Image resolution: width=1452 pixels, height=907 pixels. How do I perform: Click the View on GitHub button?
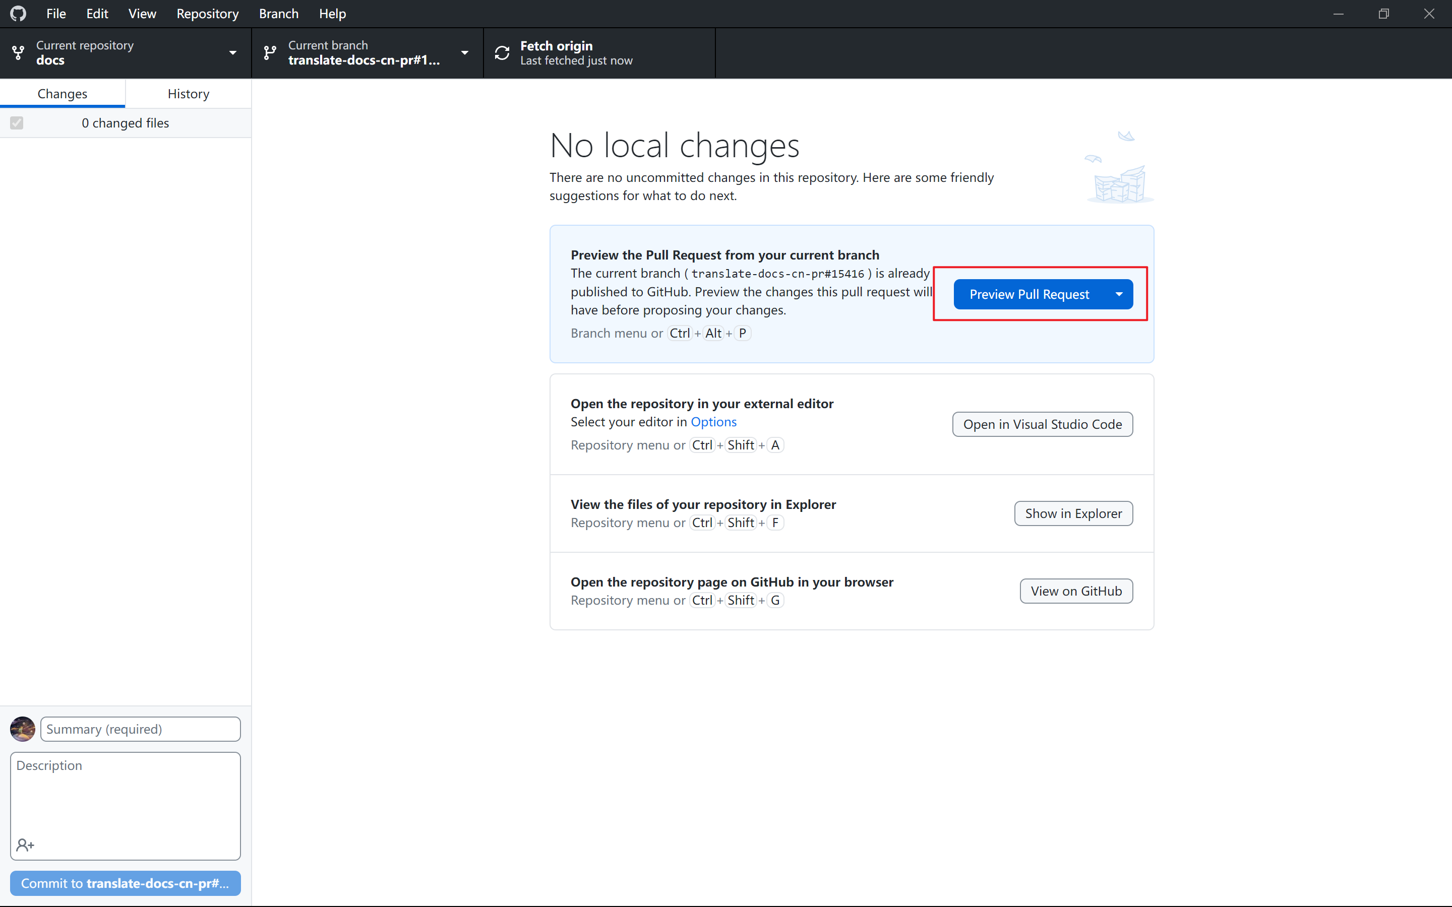[x=1076, y=591]
